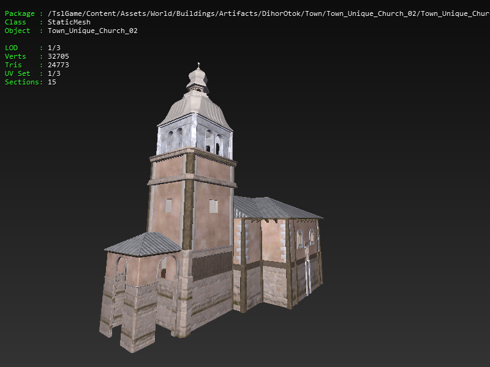
Task: Click the LOD 1/3 value
Action: pyautogui.click(x=54, y=48)
